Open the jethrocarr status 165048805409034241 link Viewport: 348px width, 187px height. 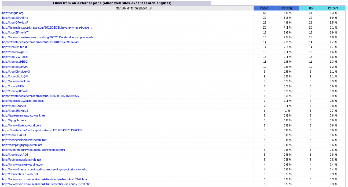[x=40, y=42]
